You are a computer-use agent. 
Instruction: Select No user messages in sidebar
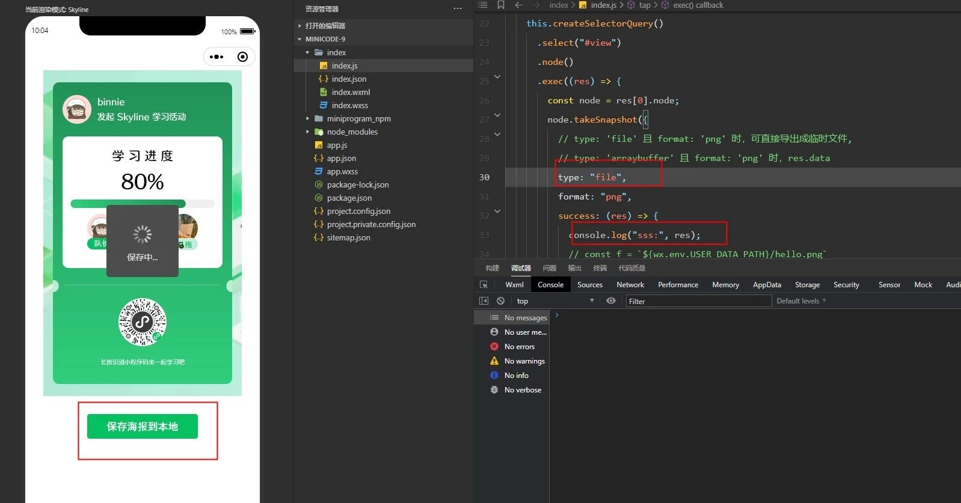[512, 332]
